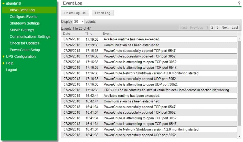Expand the UPS Configuration section

(x=3, y=56)
